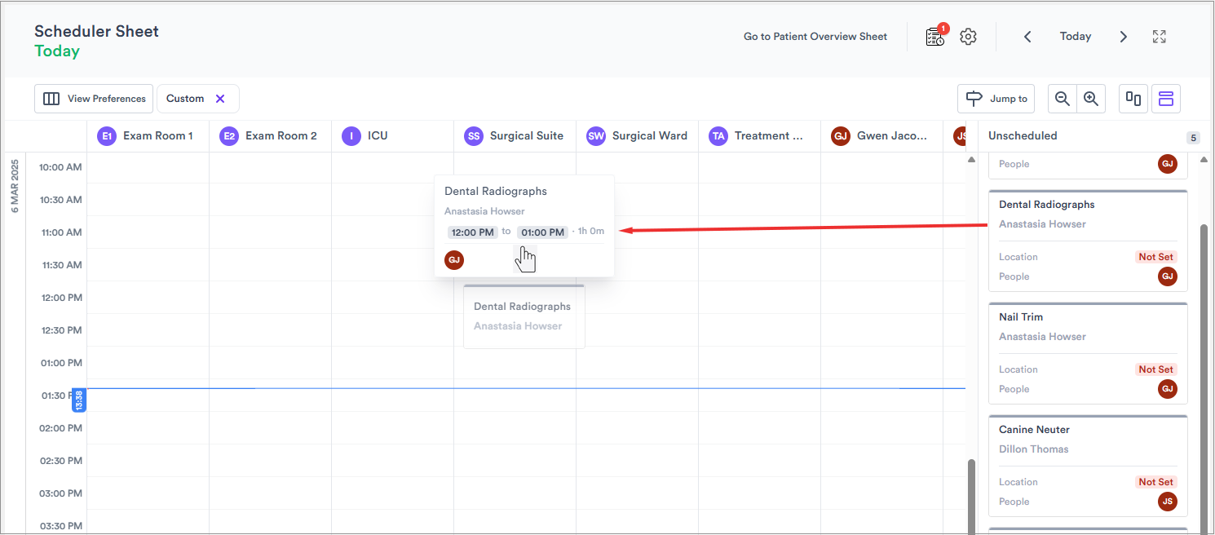Image resolution: width=1215 pixels, height=535 pixels.
Task: Click the 13:38 current time marker
Action: click(79, 400)
